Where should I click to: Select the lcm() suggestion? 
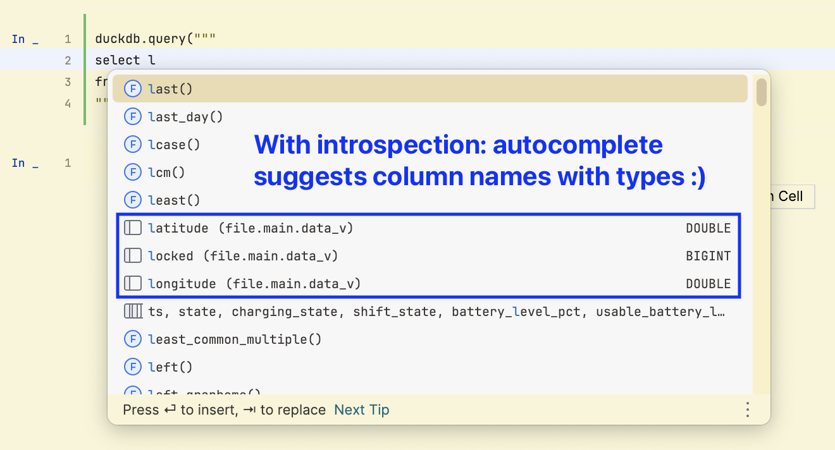[x=430, y=173]
